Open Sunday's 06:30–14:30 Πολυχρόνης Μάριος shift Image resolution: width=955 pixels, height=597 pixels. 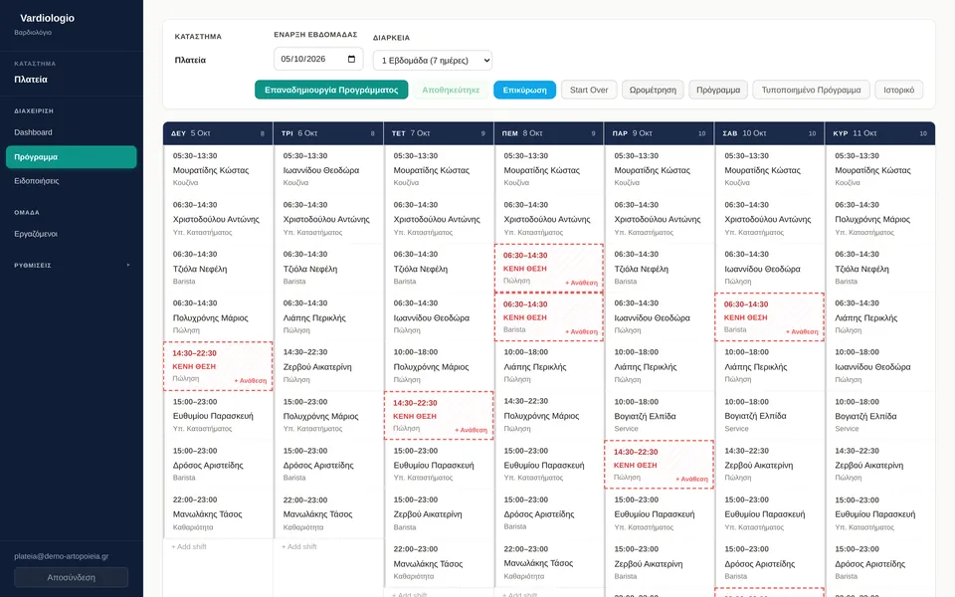point(880,218)
